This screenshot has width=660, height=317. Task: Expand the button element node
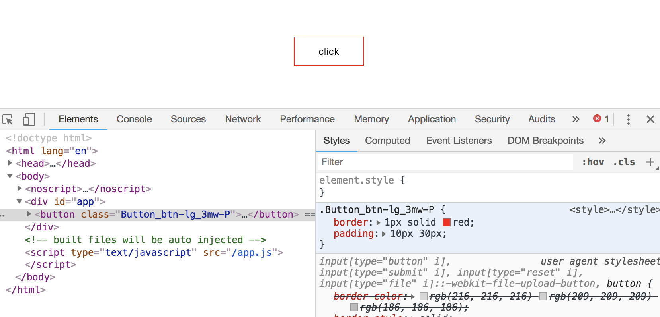(29, 214)
